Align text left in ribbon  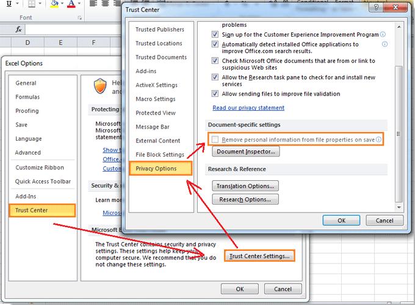[x=93, y=4]
